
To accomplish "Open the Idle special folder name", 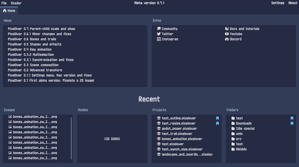I will click(x=245, y=128).
